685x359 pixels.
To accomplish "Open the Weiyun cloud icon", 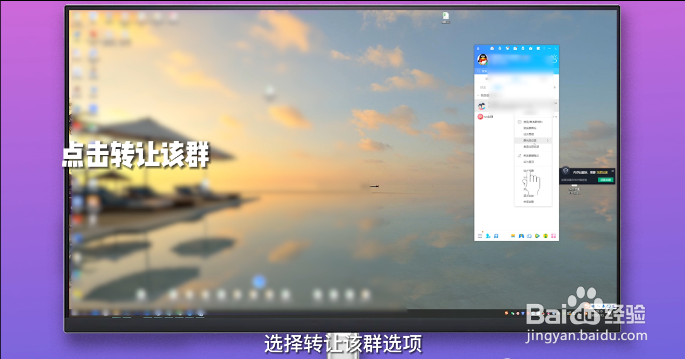I will (x=529, y=236).
